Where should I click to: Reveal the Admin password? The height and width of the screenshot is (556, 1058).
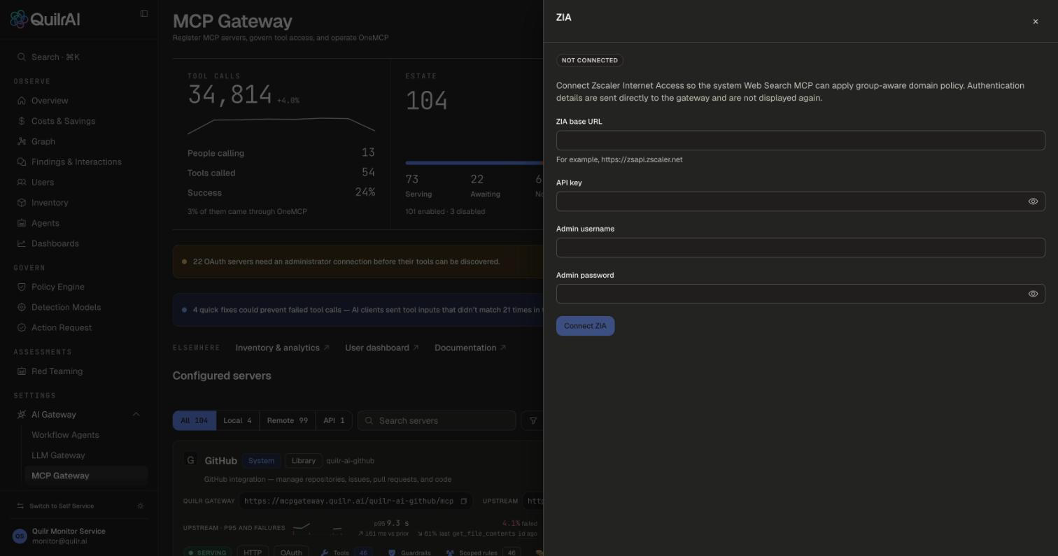pyautogui.click(x=1033, y=294)
